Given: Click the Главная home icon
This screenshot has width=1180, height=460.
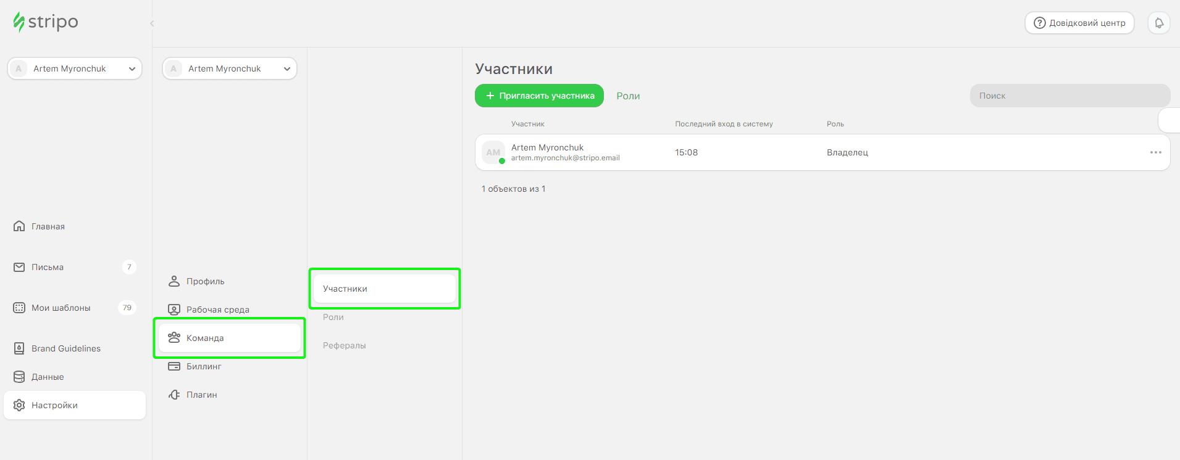Looking at the screenshot, I should click(x=19, y=226).
